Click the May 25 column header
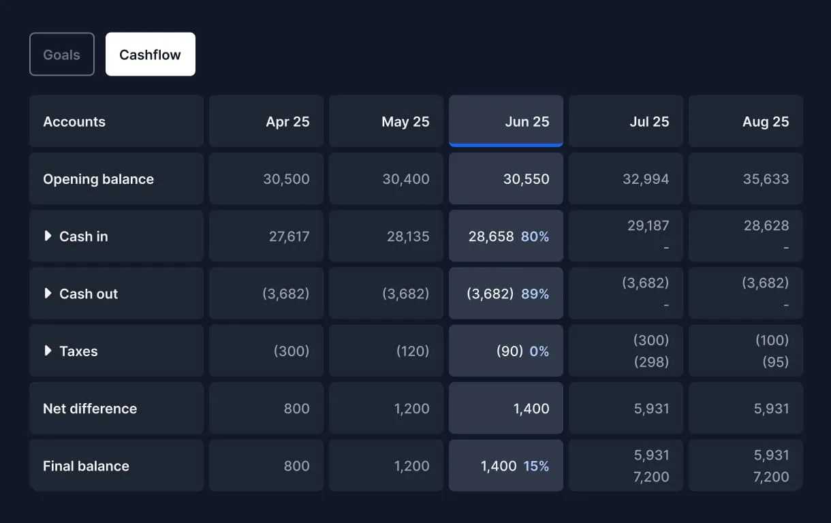 [x=386, y=121]
